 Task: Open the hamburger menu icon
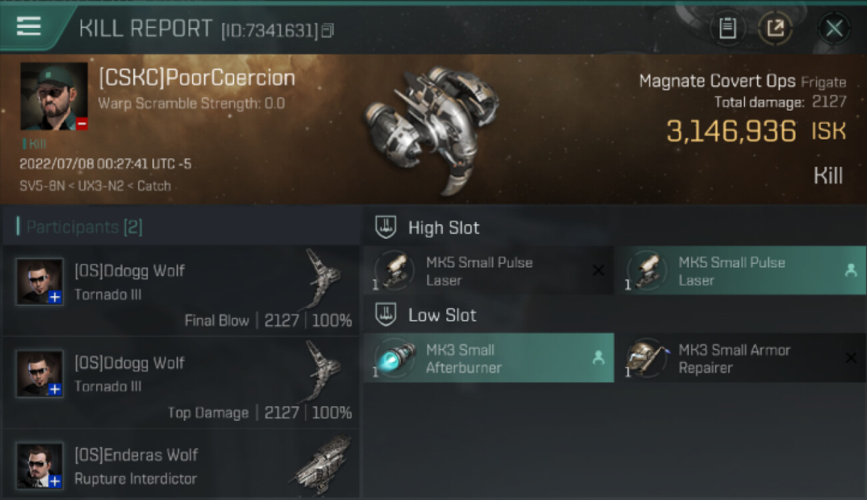click(x=29, y=27)
